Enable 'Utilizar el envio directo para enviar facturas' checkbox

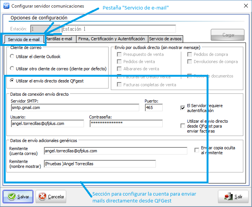[x=183, y=126]
